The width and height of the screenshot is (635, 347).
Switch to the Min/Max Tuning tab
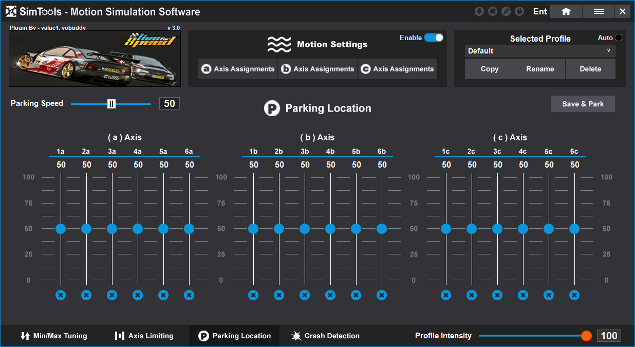pyautogui.click(x=53, y=336)
